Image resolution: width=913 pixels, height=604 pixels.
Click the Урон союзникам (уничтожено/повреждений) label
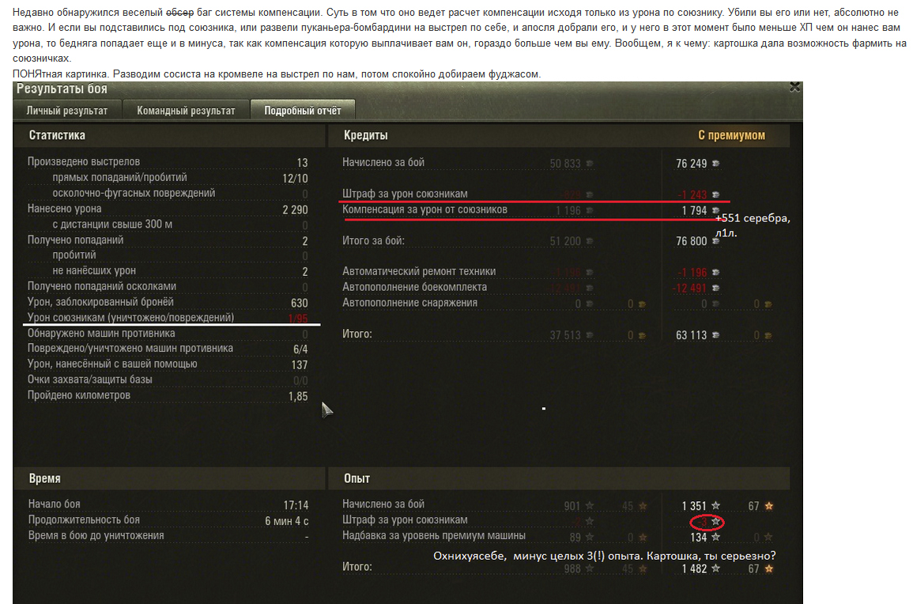point(130,318)
